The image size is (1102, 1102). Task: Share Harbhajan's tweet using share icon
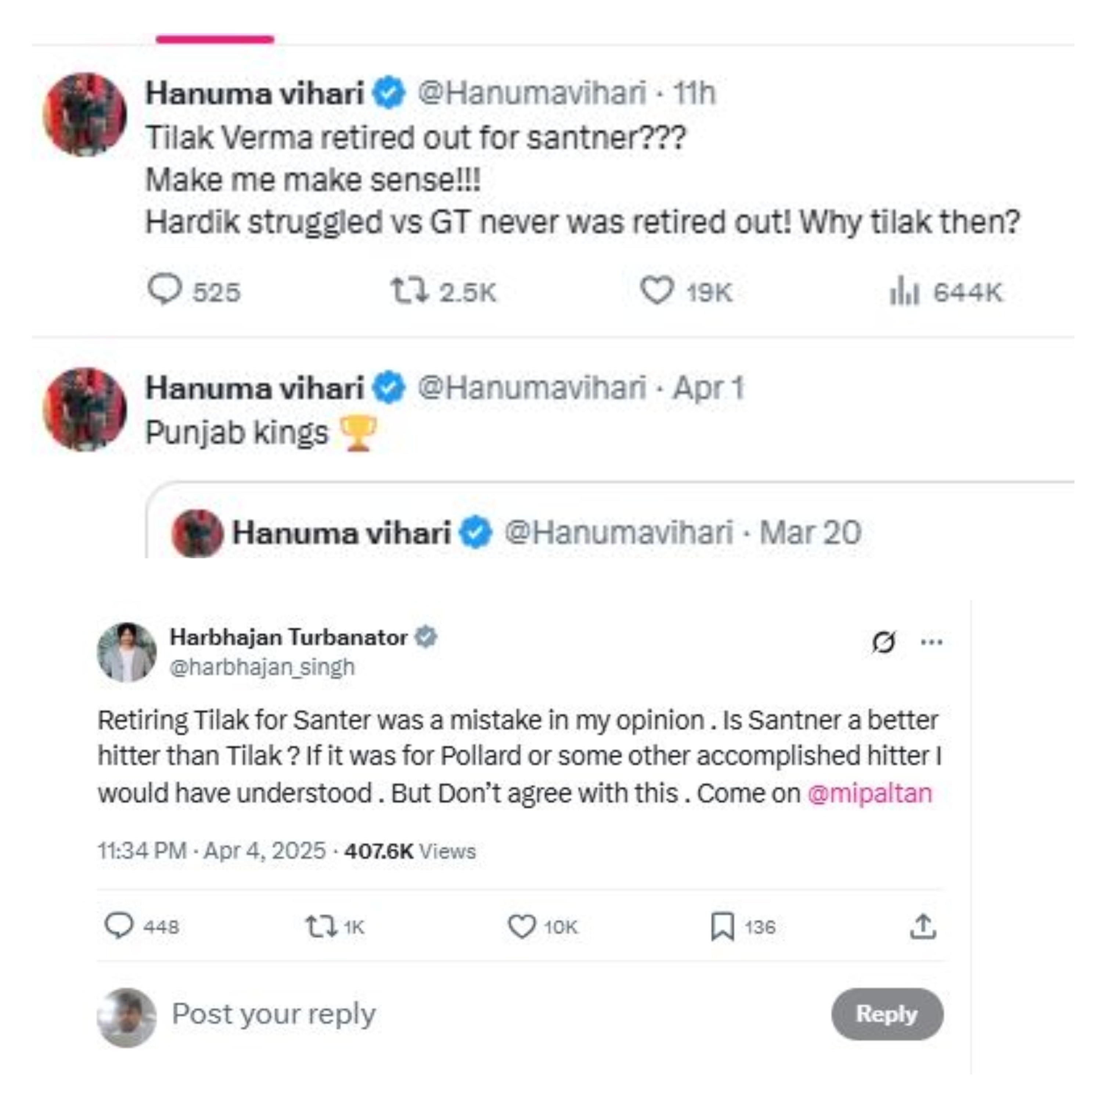point(923,926)
